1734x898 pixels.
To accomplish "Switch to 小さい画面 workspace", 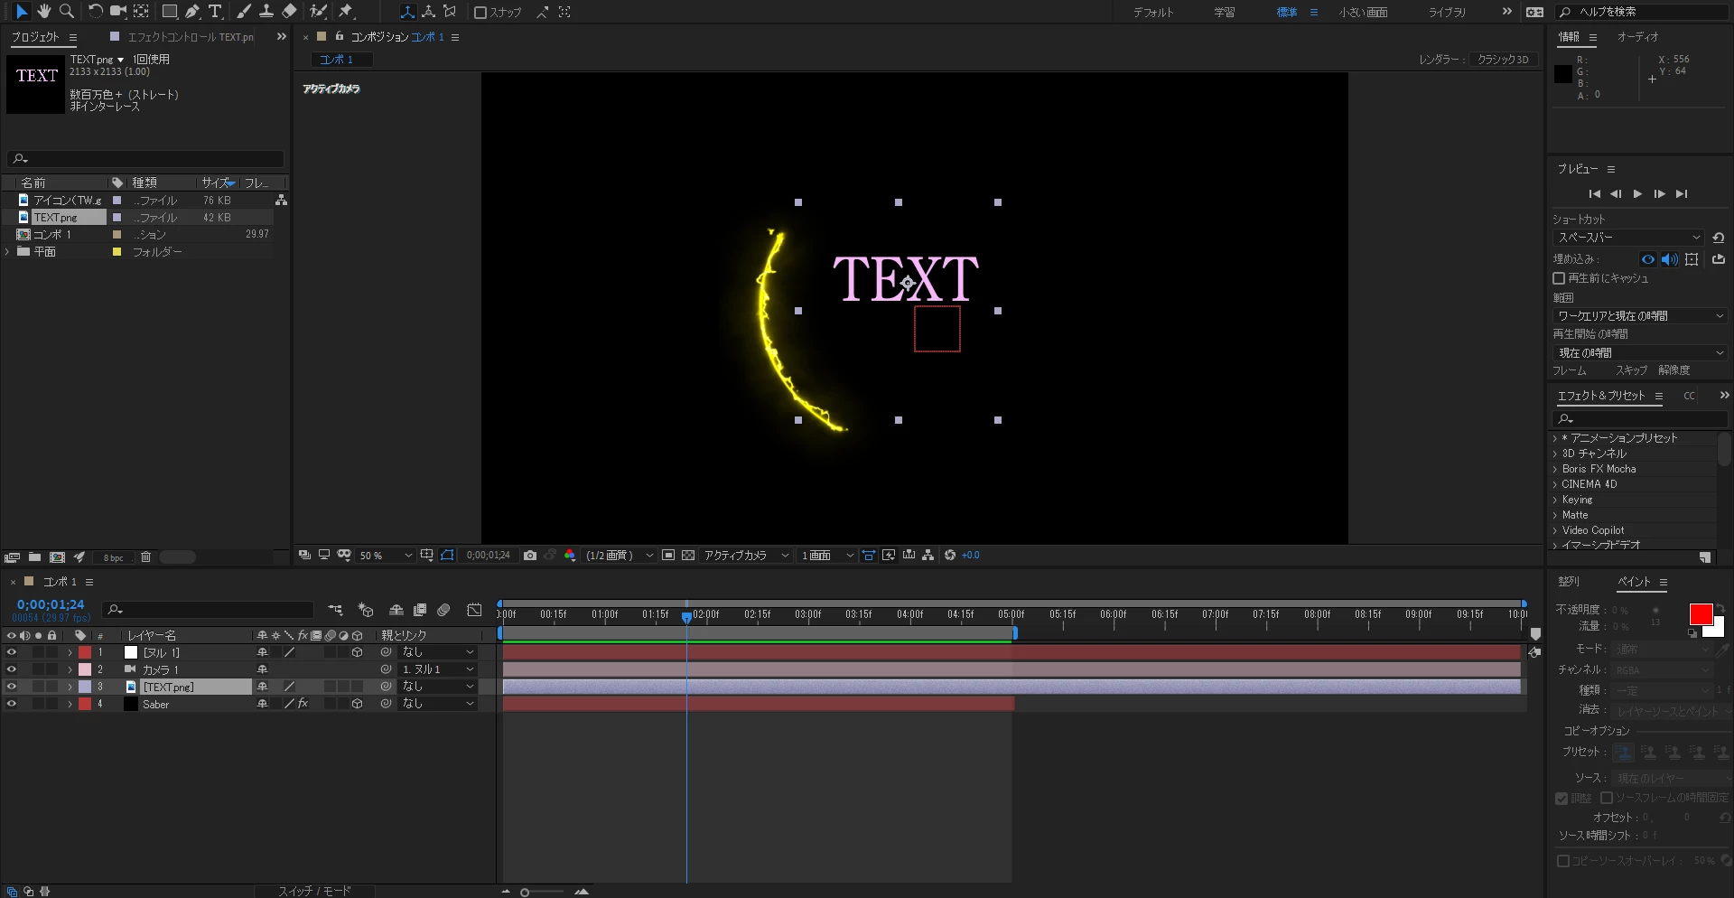I will [x=1363, y=13].
